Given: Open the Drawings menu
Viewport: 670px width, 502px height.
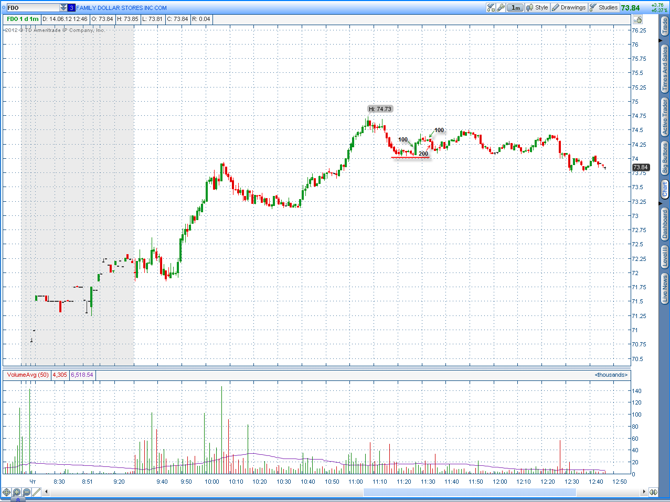Looking at the screenshot, I should tap(569, 7).
